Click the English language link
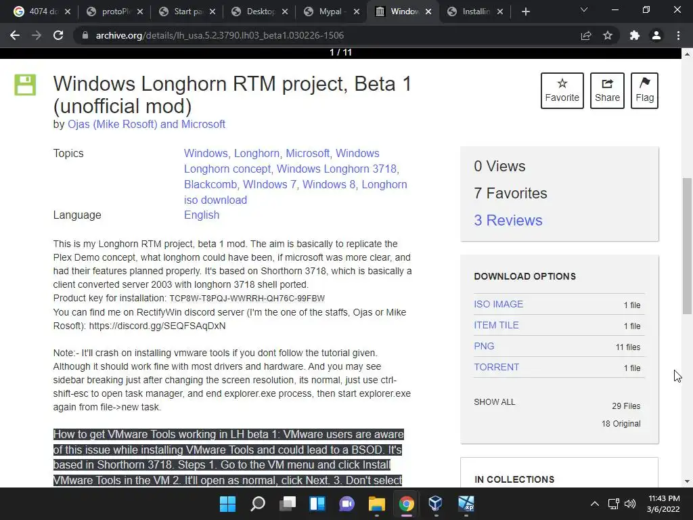Image resolution: width=693 pixels, height=520 pixels. click(202, 215)
